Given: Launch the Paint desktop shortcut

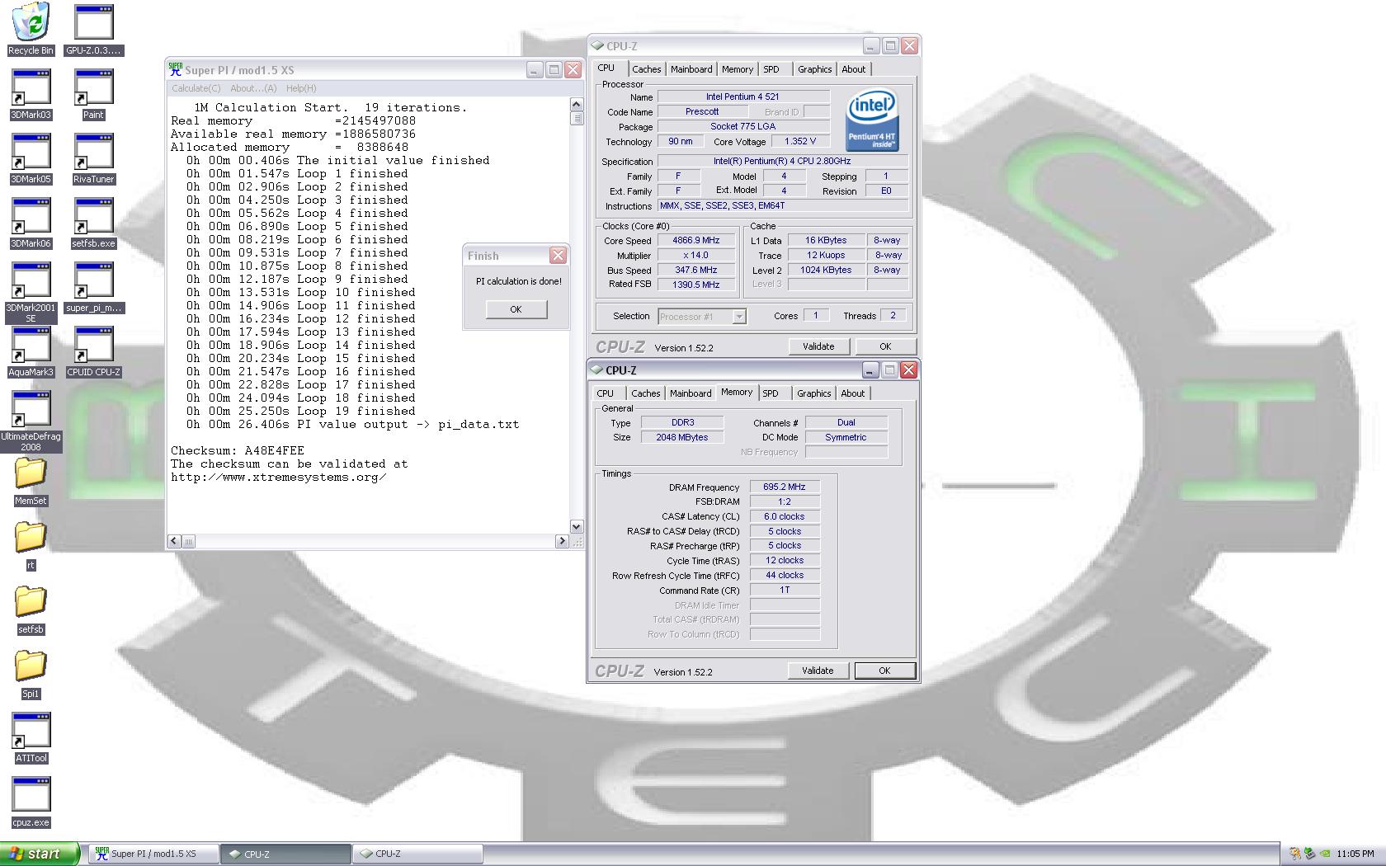Looking at the screenshot, I should [93, 94].
